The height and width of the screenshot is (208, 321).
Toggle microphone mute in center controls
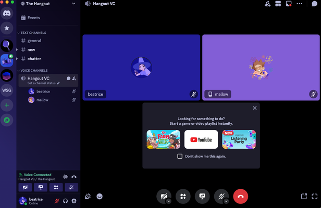click(x=221, y=196)
